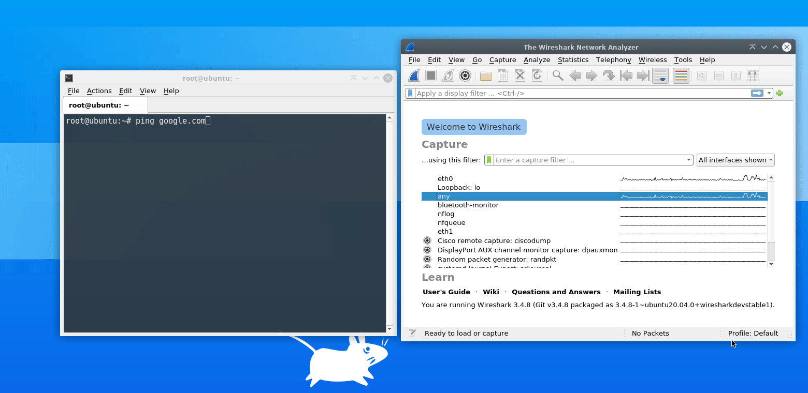Click the stop capture square icon

click(x=431, y=76)
